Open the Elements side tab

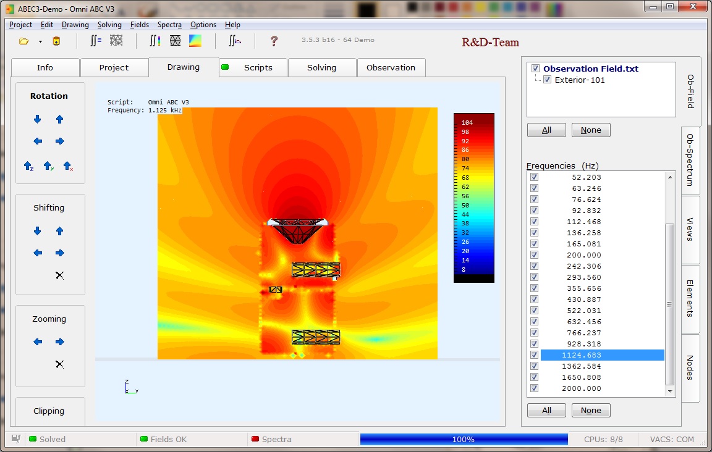coord(690,299)
